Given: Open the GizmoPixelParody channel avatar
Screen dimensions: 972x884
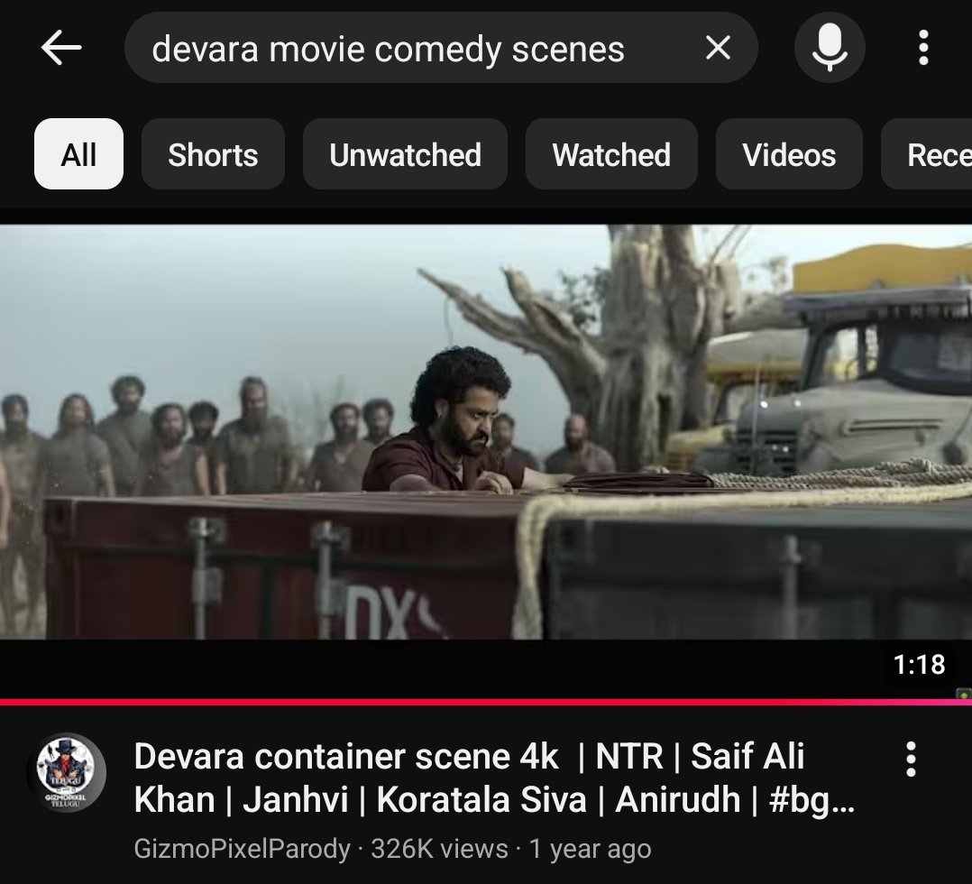Looking at the screenshot, I should click(67, 772).
